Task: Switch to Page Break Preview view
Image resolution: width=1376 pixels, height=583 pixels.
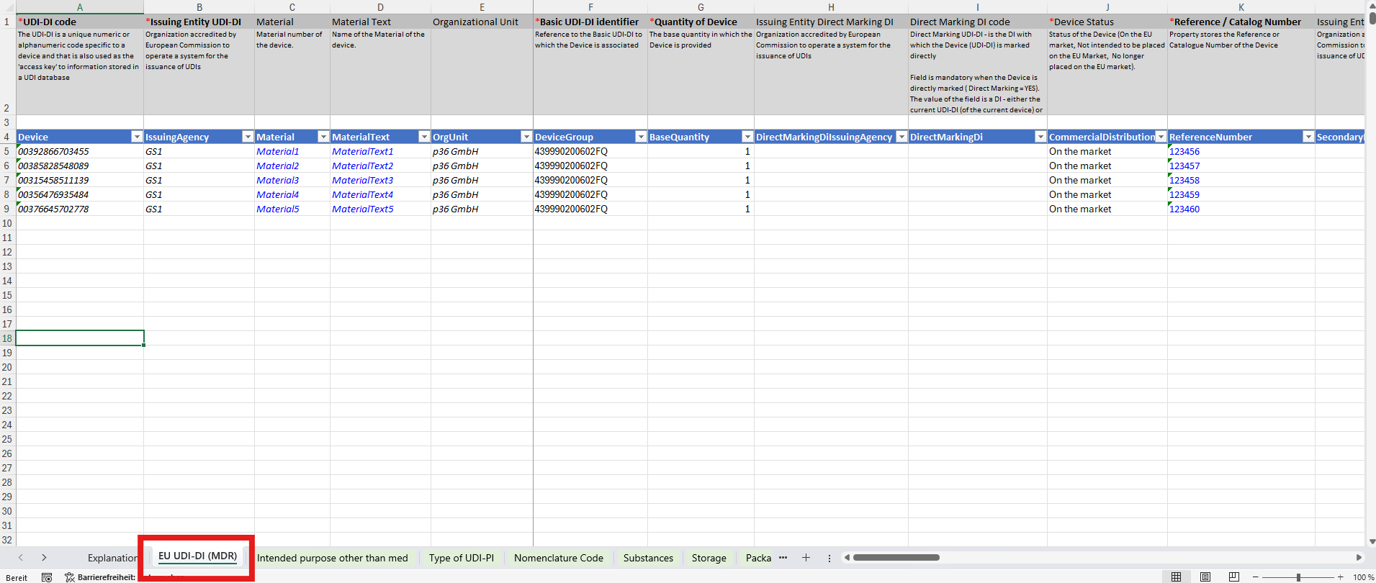Action: [1234, 577]
